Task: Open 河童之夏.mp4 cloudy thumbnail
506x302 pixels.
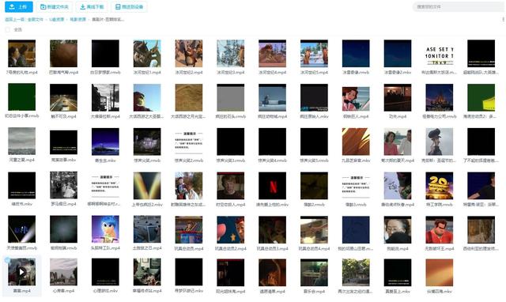Action: [x=21, y=142]
